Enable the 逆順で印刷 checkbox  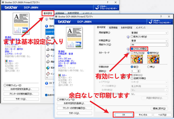132,78
